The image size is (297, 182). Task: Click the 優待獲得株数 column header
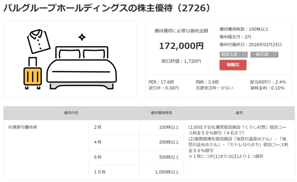click(x=161, y=113)
